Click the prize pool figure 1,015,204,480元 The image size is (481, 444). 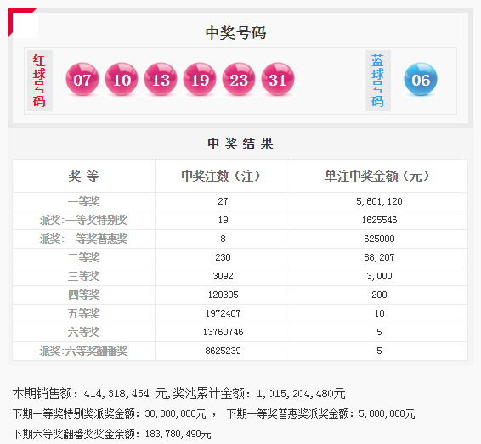[x=301, y=393]
